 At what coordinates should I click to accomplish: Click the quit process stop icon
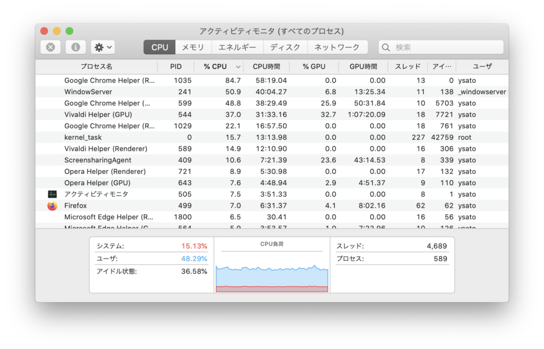[50, 47]
